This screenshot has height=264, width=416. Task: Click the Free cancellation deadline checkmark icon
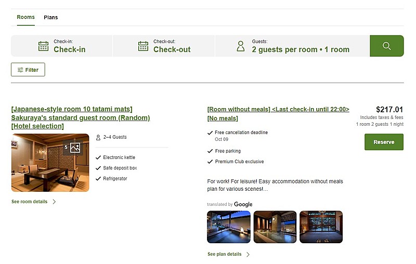tap(210, 133)
